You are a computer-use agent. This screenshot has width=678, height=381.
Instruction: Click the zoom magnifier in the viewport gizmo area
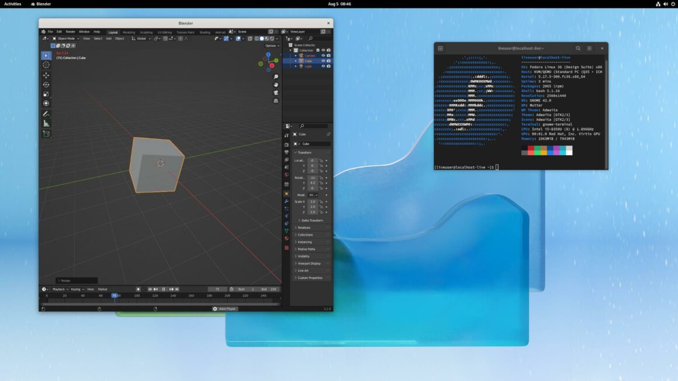pos(275,76)
